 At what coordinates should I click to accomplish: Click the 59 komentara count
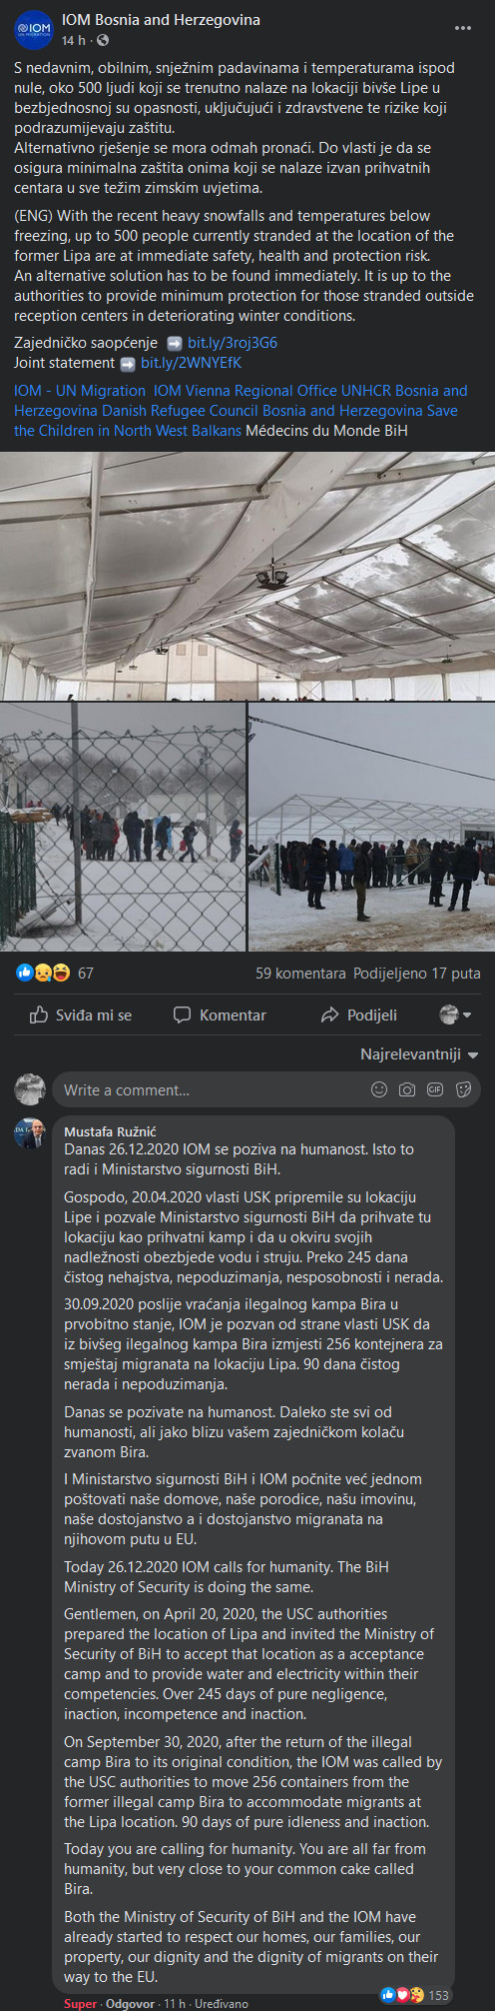click(x=300, y=973)
